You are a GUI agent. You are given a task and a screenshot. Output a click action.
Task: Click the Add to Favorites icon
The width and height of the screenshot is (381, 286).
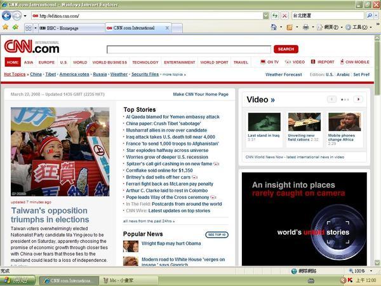point(15,27)
